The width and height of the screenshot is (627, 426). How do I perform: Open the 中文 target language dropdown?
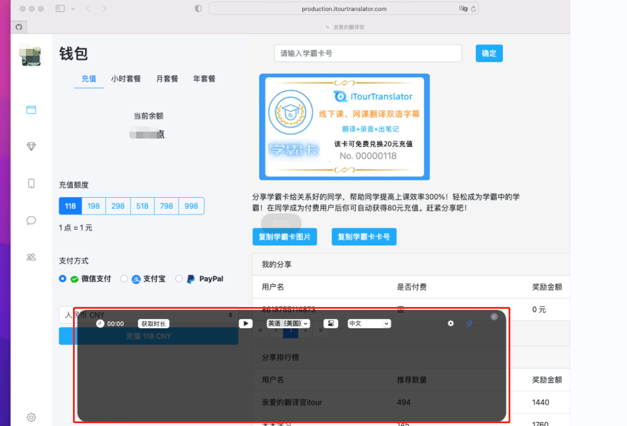369,324
